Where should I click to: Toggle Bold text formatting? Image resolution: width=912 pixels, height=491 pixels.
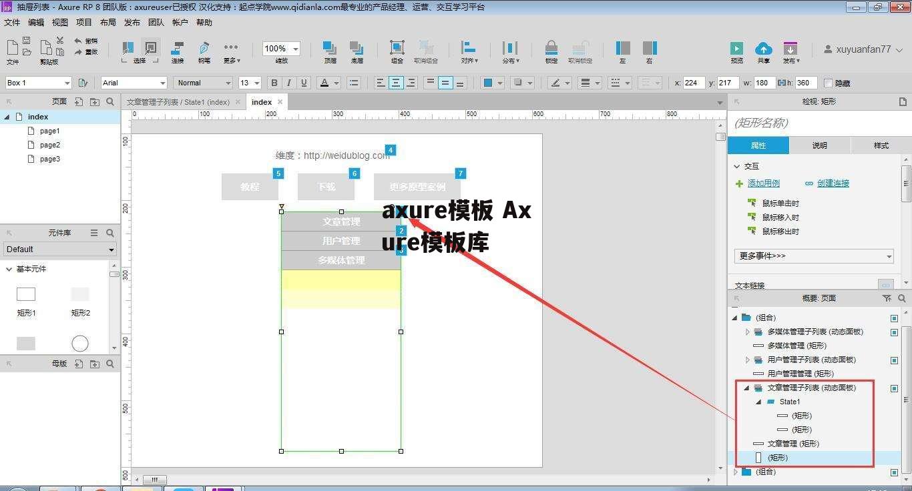tap(274, 83)
